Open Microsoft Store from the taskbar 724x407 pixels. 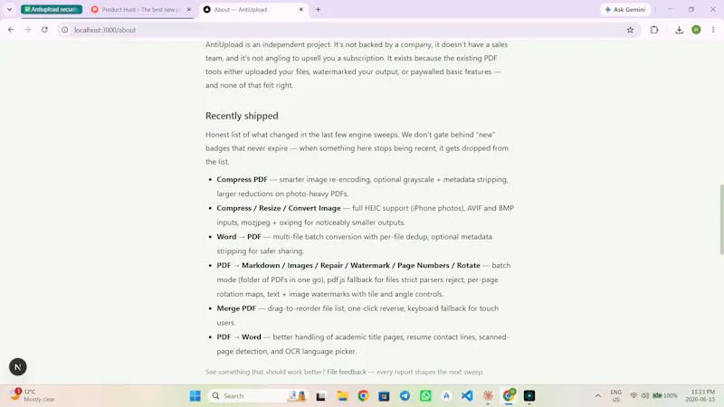click(x=384, y=396)
